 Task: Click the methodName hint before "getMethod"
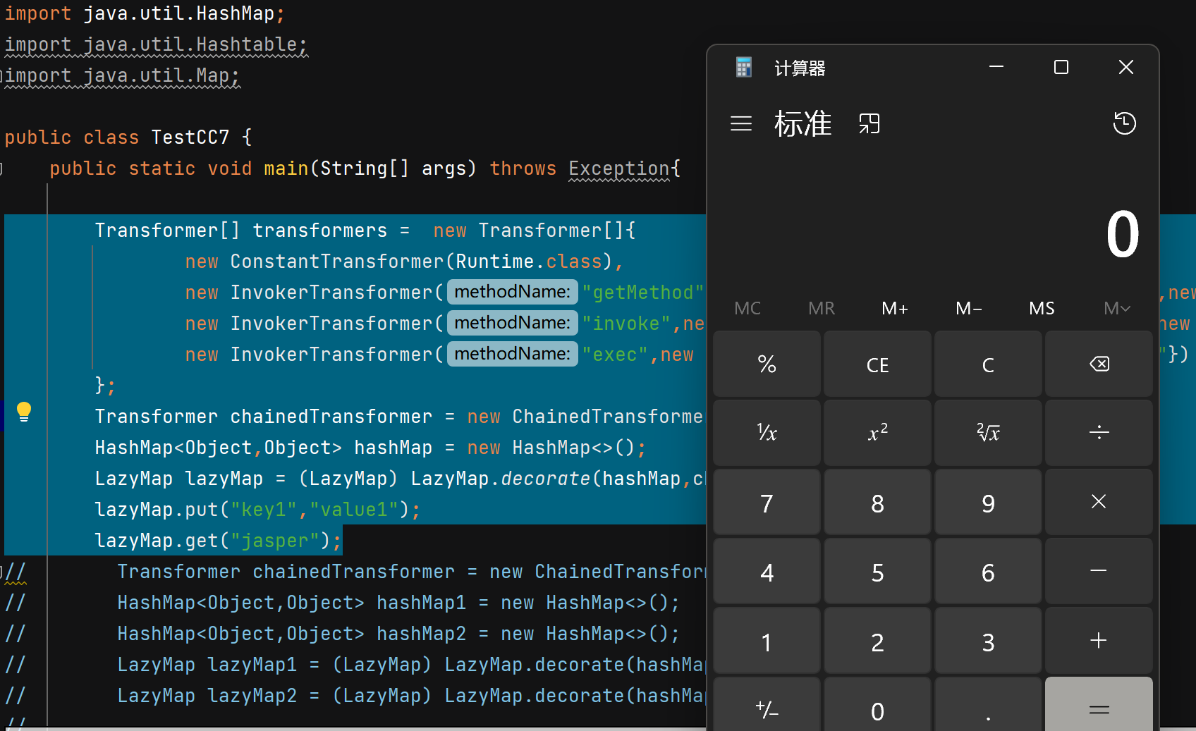513,292
